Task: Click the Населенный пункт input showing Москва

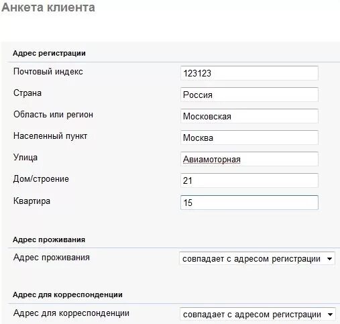Action: coord(249,138)
